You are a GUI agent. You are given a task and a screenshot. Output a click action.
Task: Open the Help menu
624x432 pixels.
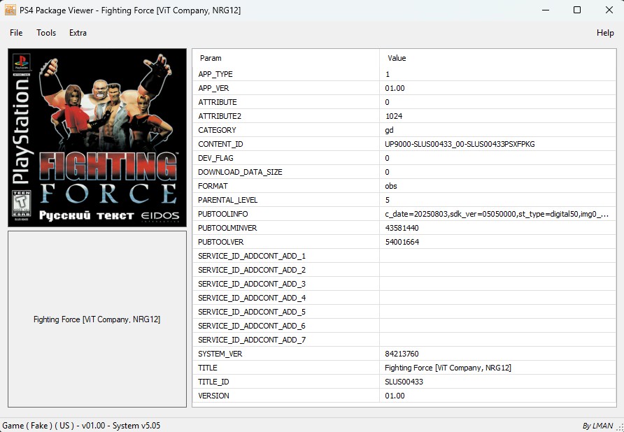(x=605, y=33)
